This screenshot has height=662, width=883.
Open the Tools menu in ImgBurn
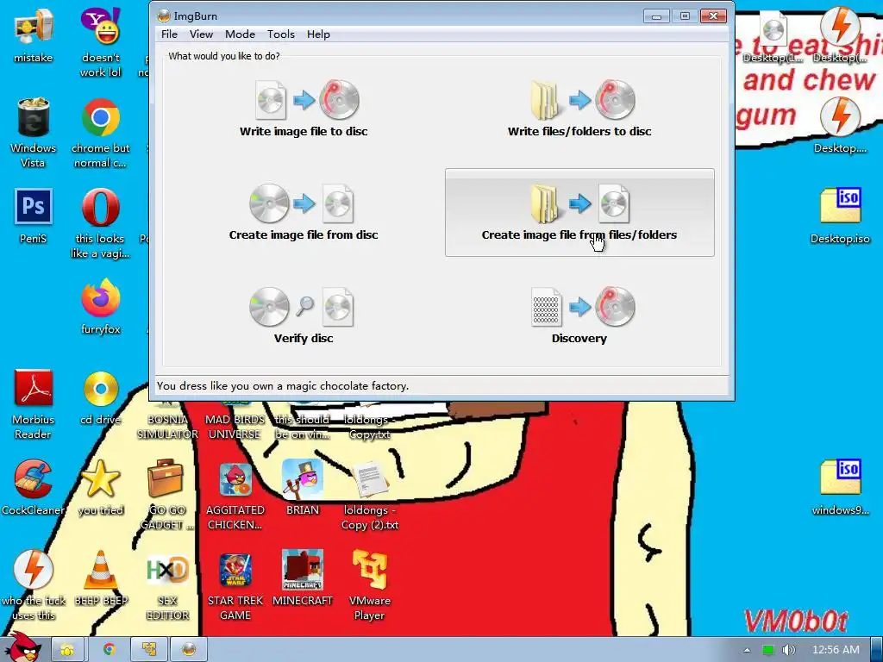[280, 34]
